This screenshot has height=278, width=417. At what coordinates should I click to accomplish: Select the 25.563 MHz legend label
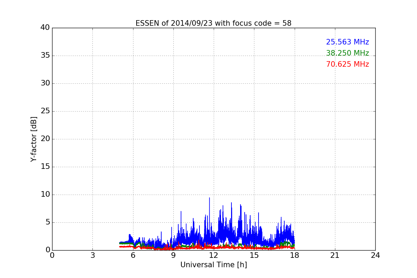click(x=347, y=42)
